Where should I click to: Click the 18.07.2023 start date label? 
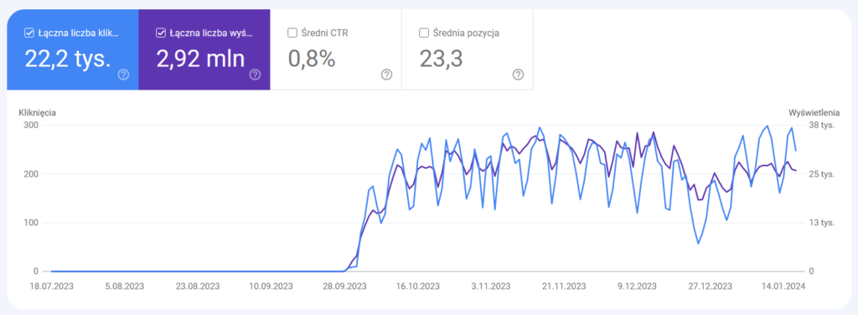(52, 286)
